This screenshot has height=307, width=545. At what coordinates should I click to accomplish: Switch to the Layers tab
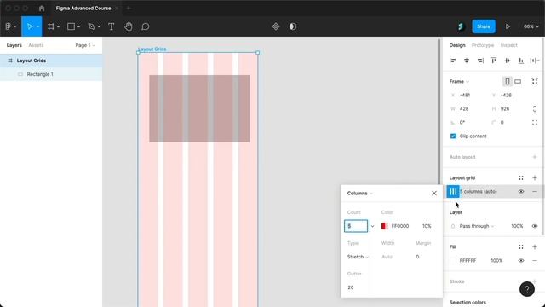14,45
